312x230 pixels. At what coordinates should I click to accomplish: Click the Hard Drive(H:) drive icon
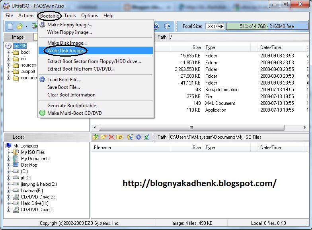16,203
